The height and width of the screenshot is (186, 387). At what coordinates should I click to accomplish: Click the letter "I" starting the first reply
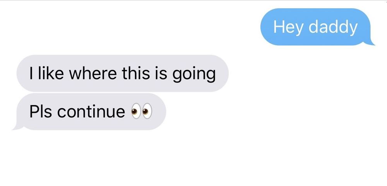(x=31, y=73)
